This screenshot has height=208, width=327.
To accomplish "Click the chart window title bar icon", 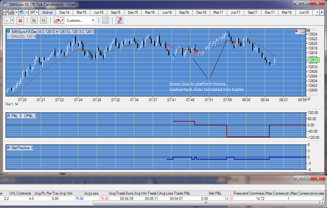I will (x=5, y=4).
